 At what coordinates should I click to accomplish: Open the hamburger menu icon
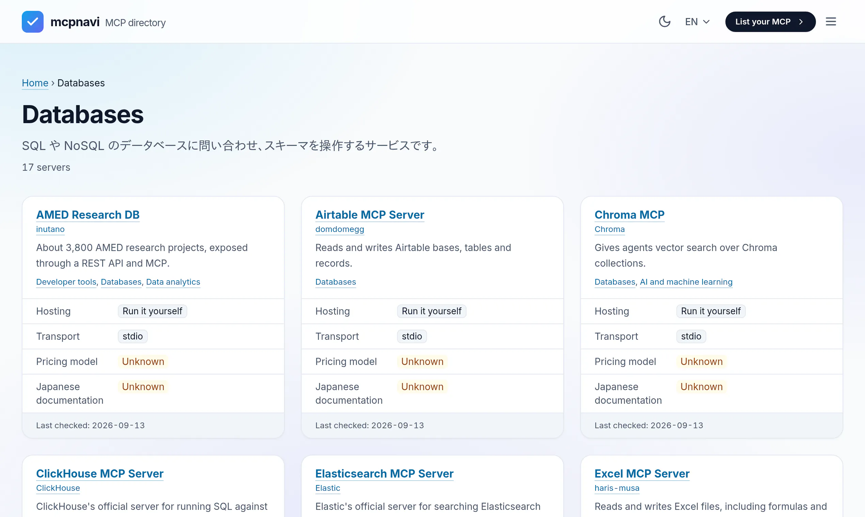click(831, 22)
